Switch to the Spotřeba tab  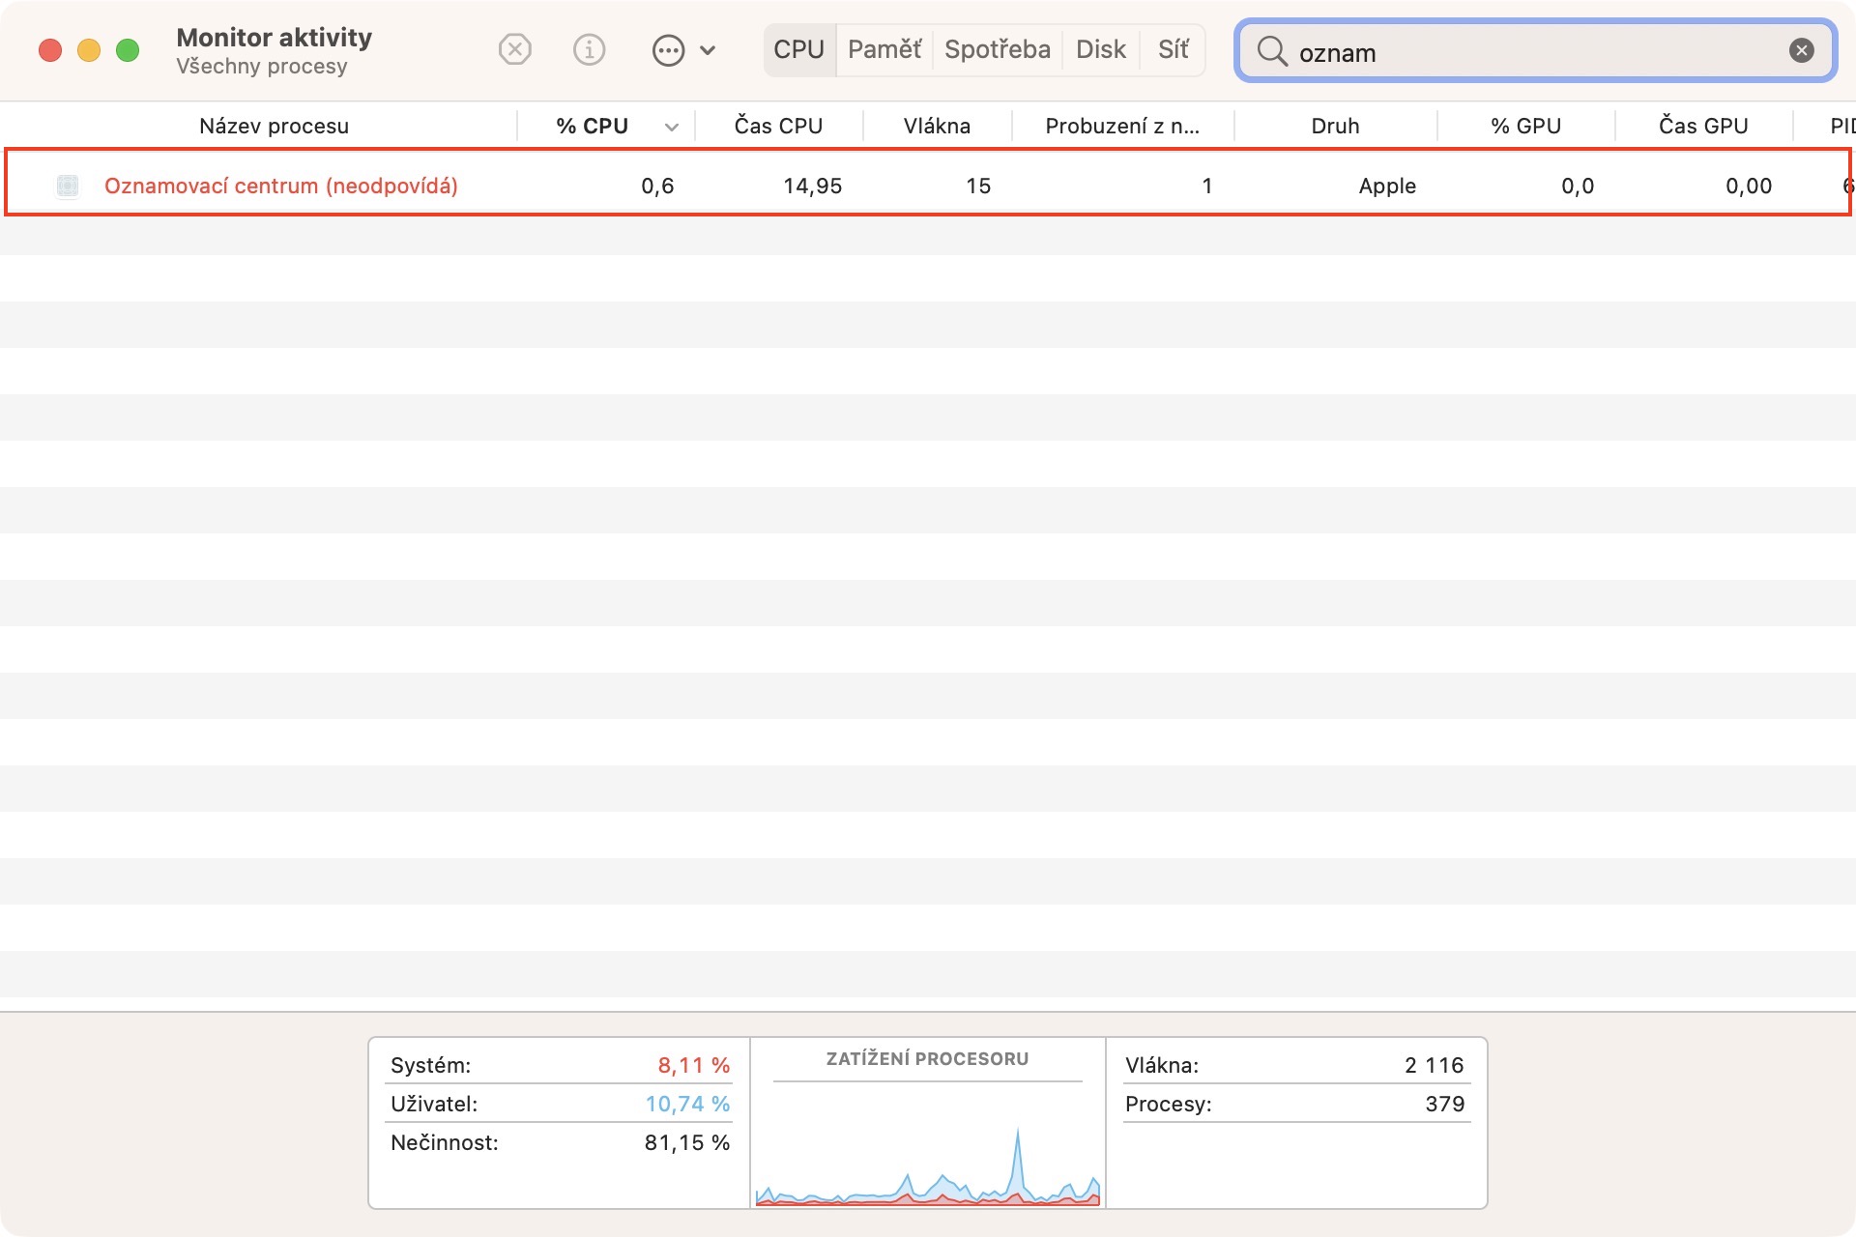point(997,49)
